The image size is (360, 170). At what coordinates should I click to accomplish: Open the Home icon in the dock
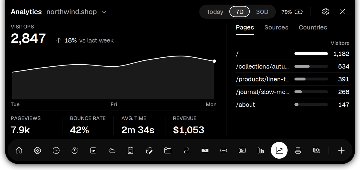click(x=19, y=150)
